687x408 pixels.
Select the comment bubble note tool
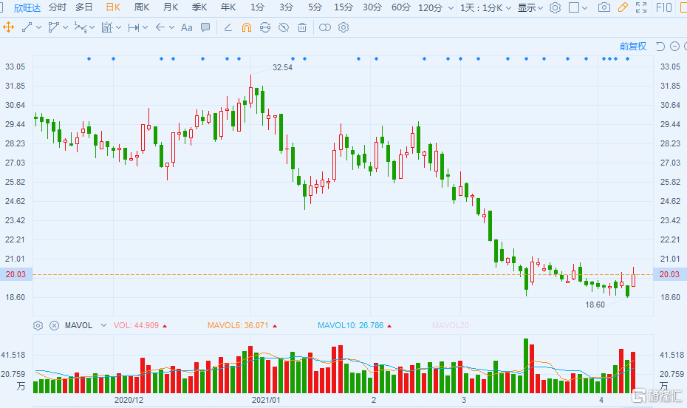tap(205, 27)
